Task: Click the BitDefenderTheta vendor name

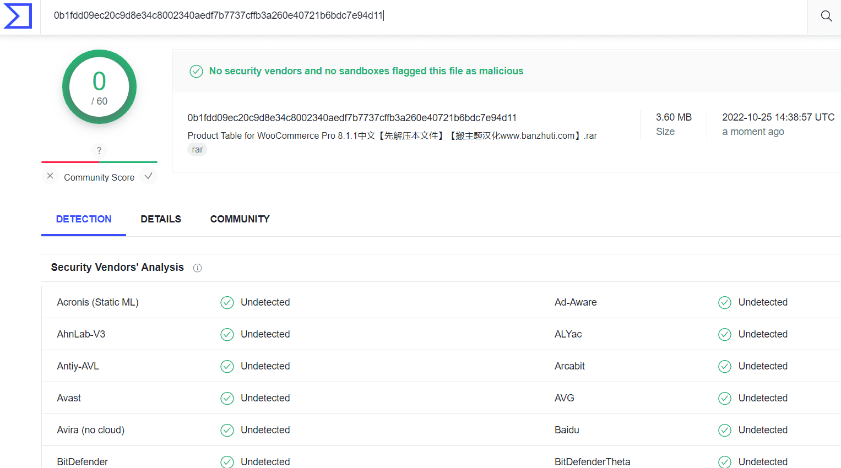Action: [592, 462]
